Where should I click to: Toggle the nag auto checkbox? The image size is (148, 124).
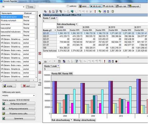(x=40, y=80)
